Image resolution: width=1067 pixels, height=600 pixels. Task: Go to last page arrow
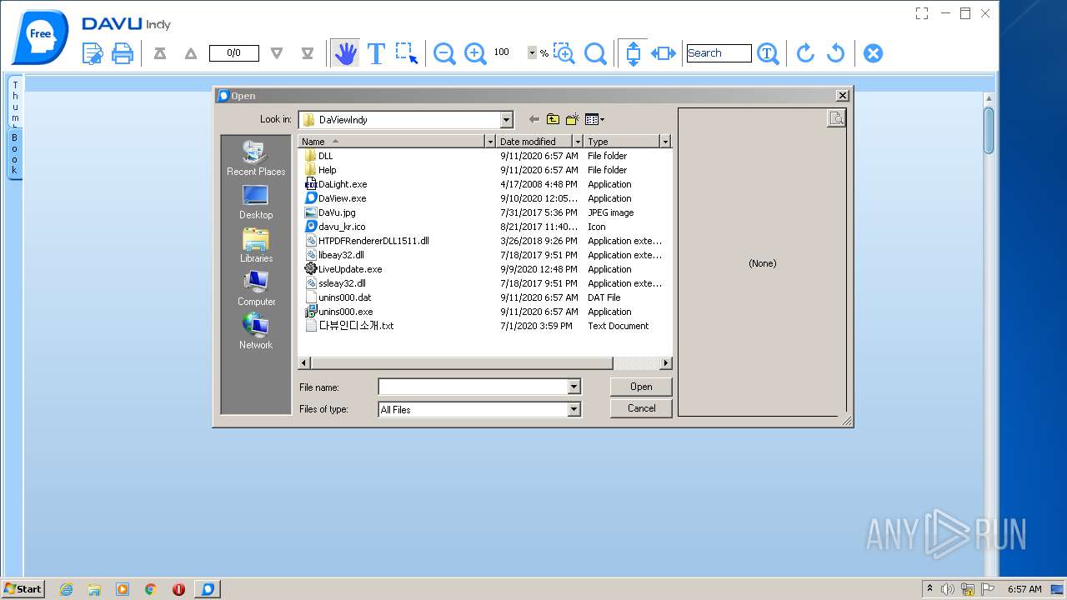[x=308, y=53]
